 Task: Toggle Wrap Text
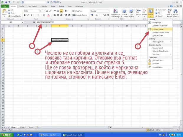pyautogui.click(x=77, y=11)
